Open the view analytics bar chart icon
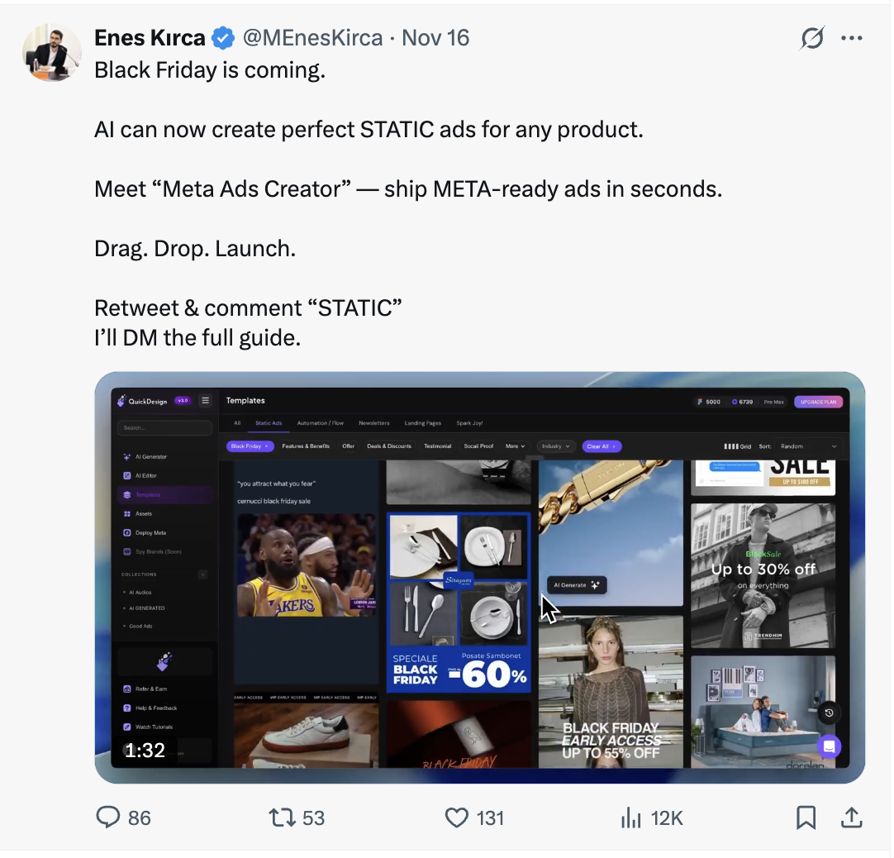This screenshot has width=894, height=858. [631, 817]
